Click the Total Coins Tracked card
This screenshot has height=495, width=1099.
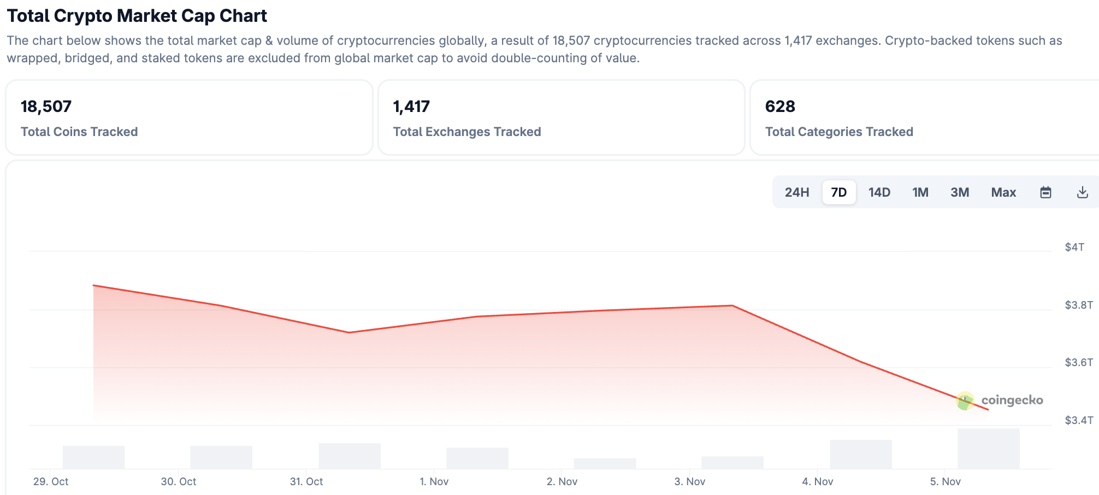coord(189,117)
